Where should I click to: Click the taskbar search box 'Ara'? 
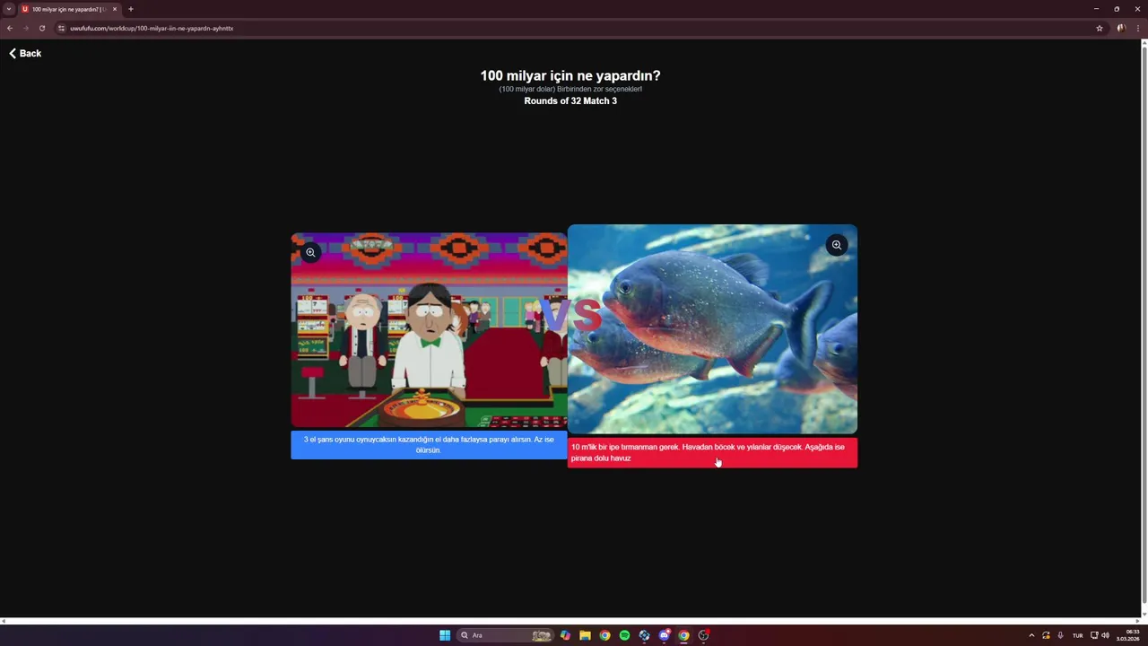504,635
